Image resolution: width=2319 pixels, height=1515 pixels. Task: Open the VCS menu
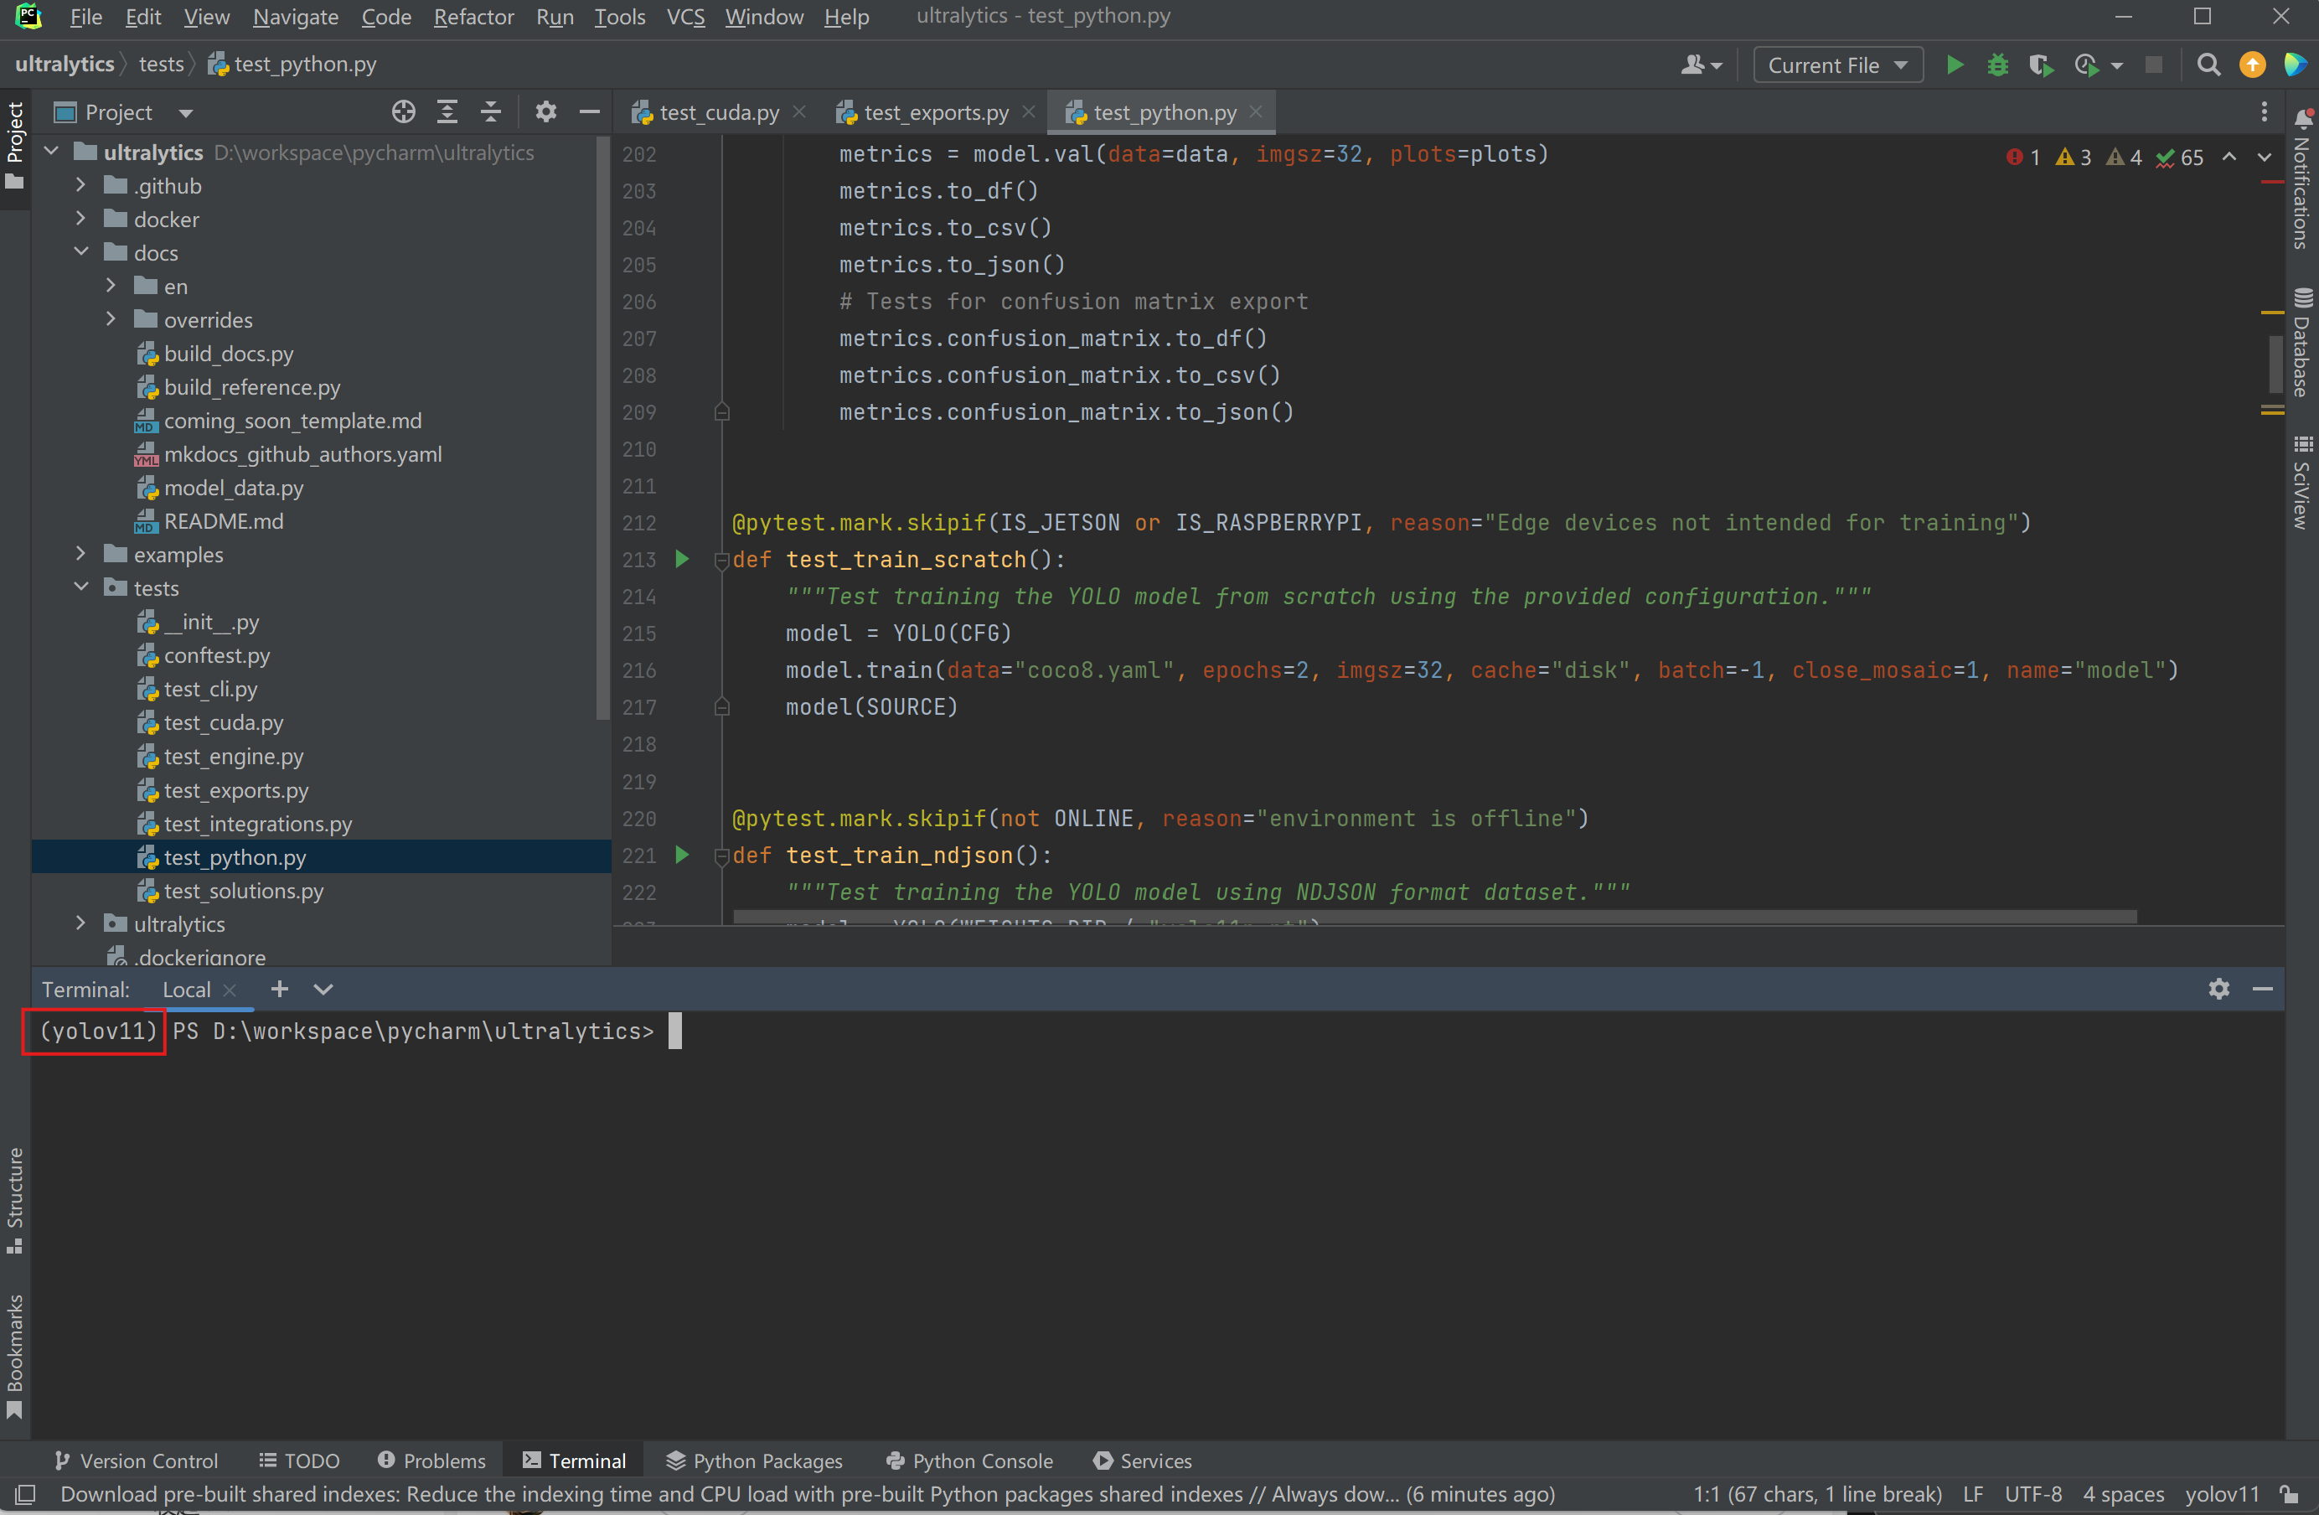pos(686,17)
